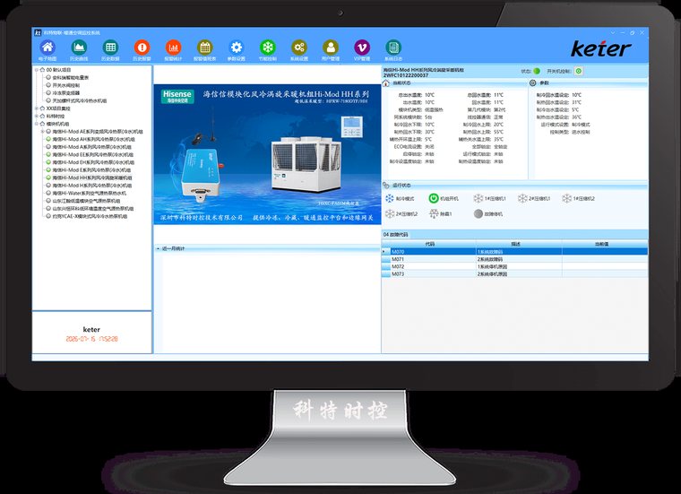Screen dimensions: 681x494
Task: Select the 冷冻泵变频器 tree item
Action: pos(63,93)
